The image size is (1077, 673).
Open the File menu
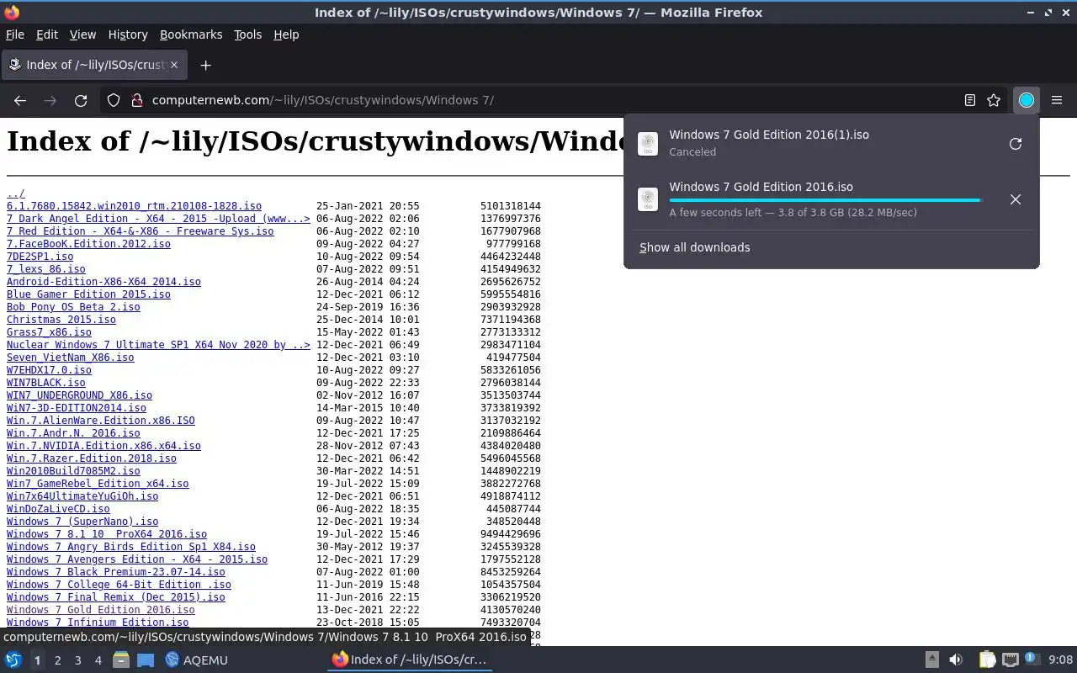(15, 34)
